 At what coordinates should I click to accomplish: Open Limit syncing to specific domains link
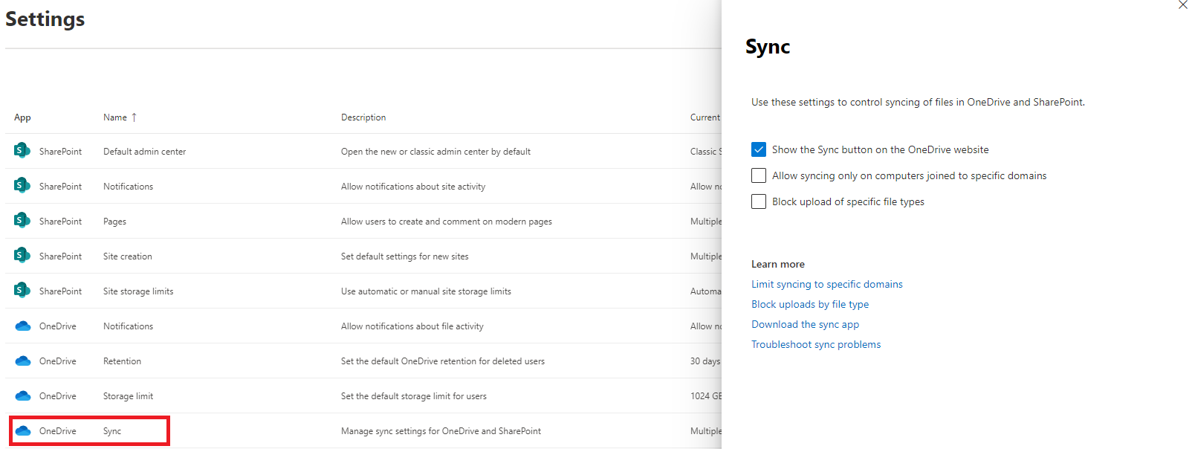tap(827, 284)
